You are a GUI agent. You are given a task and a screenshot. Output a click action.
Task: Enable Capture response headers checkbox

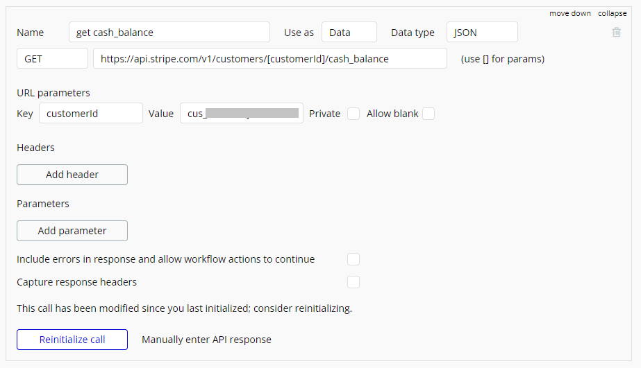click(353, 282)
